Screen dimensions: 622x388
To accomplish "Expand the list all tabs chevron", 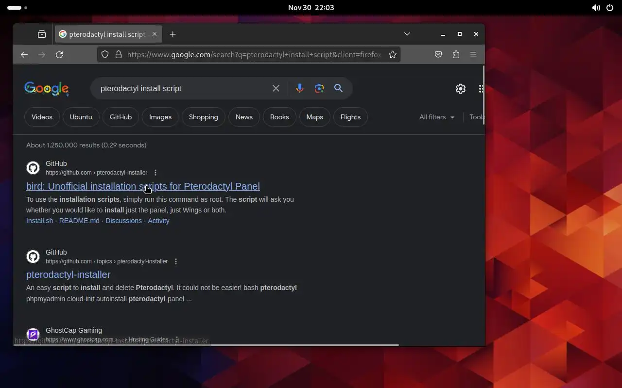I will coord(407,34).
